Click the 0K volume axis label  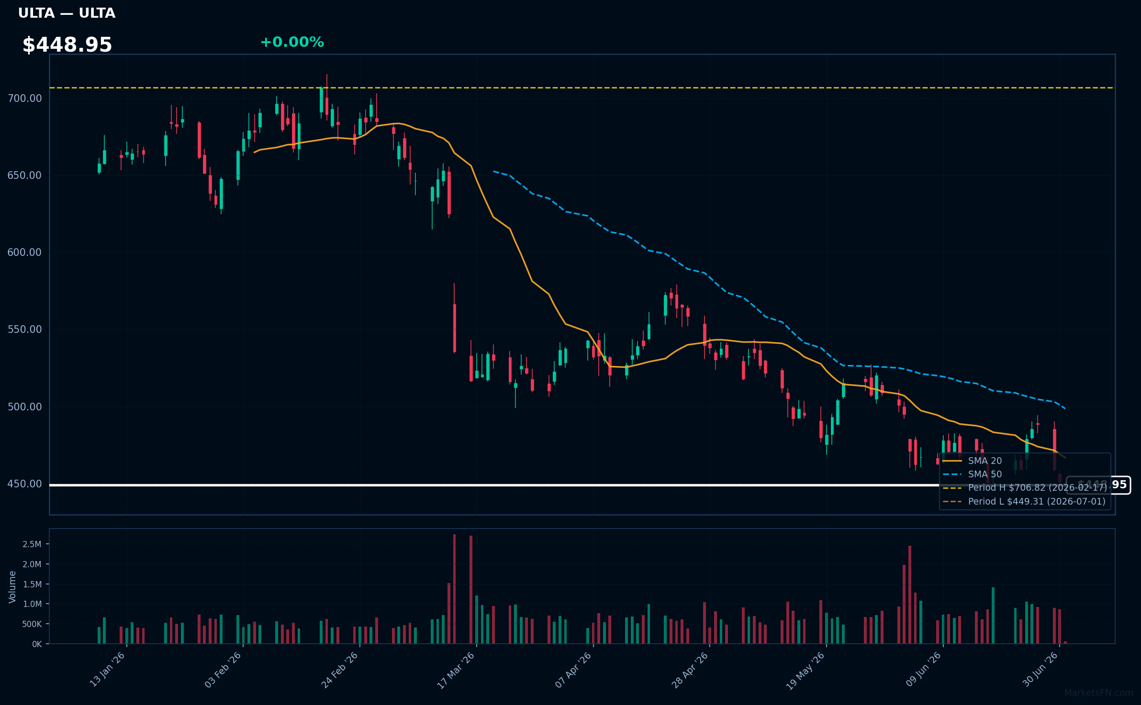pyautogui.click(x=37, y=644)
